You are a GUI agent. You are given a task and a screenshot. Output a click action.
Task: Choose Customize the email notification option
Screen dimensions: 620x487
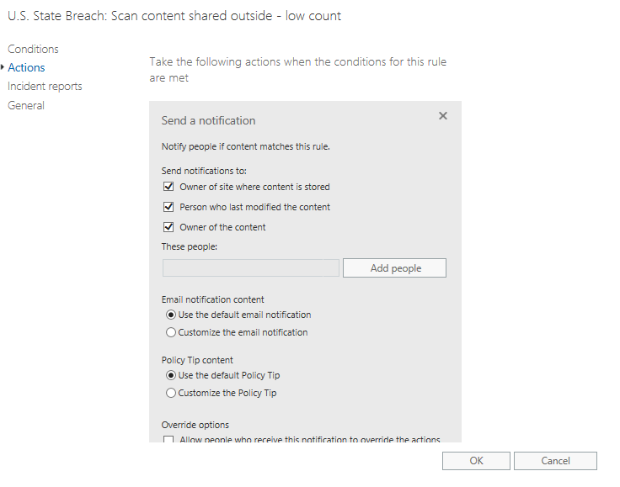172,332
